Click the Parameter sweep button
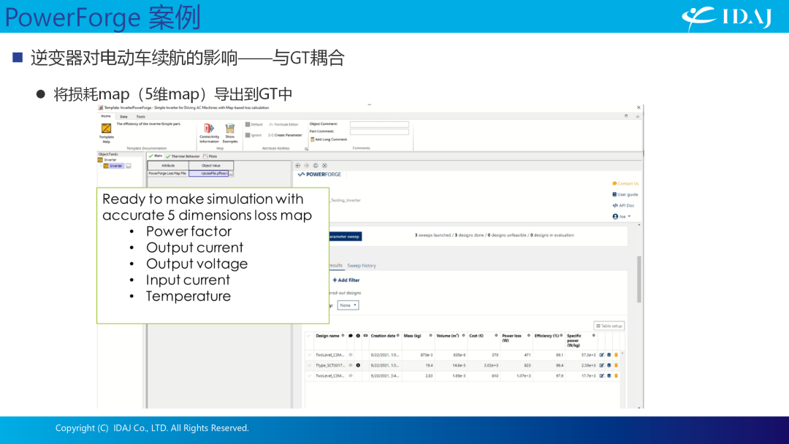 point(345,237)
